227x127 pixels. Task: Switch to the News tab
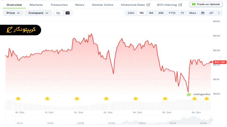click(x=80, y=5)
